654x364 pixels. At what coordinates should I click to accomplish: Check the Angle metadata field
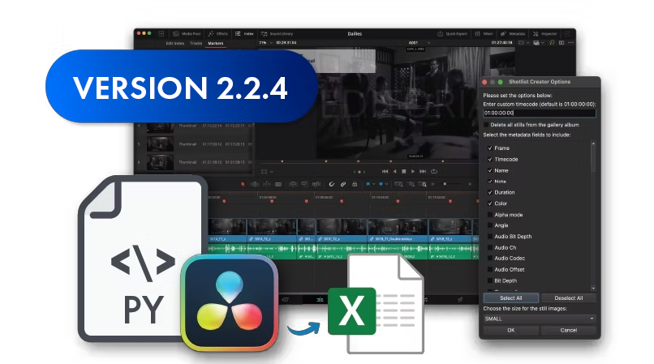[490, 225]
